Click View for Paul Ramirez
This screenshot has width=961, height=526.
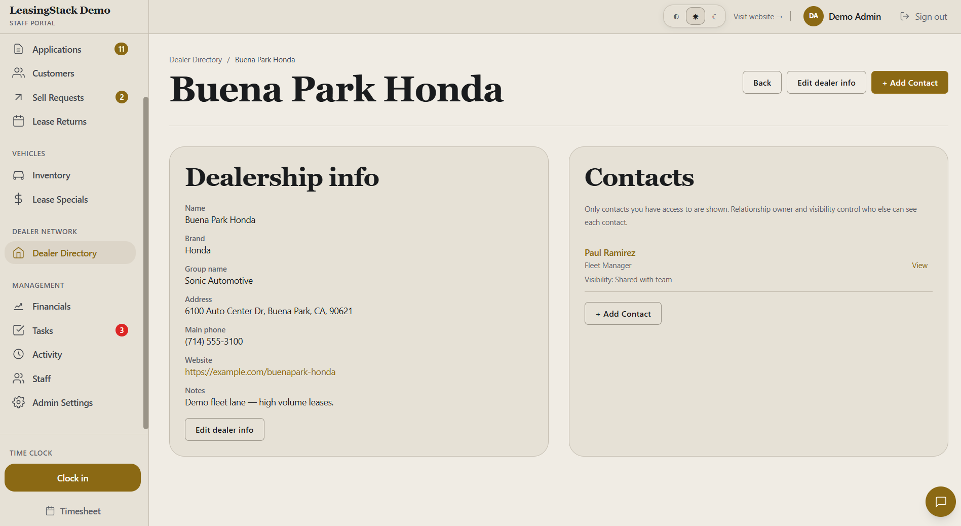click(919, 265)
